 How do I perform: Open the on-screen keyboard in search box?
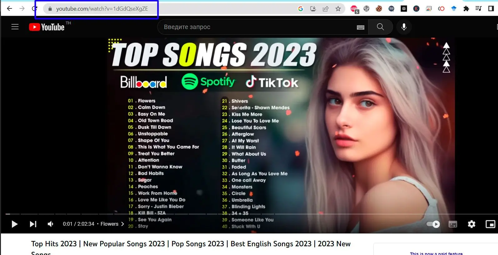tap(361, 27)
